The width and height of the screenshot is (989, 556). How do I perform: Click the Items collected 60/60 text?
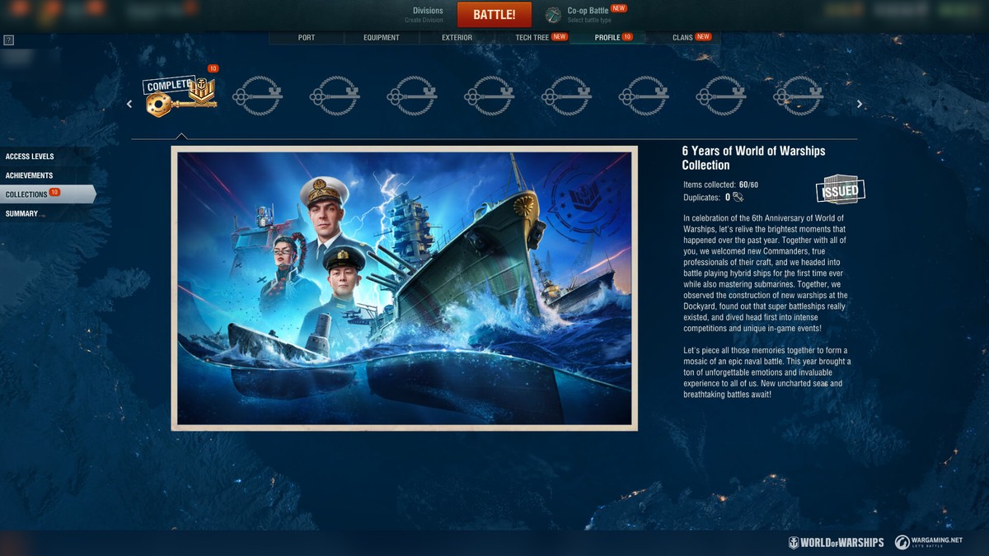720,185
